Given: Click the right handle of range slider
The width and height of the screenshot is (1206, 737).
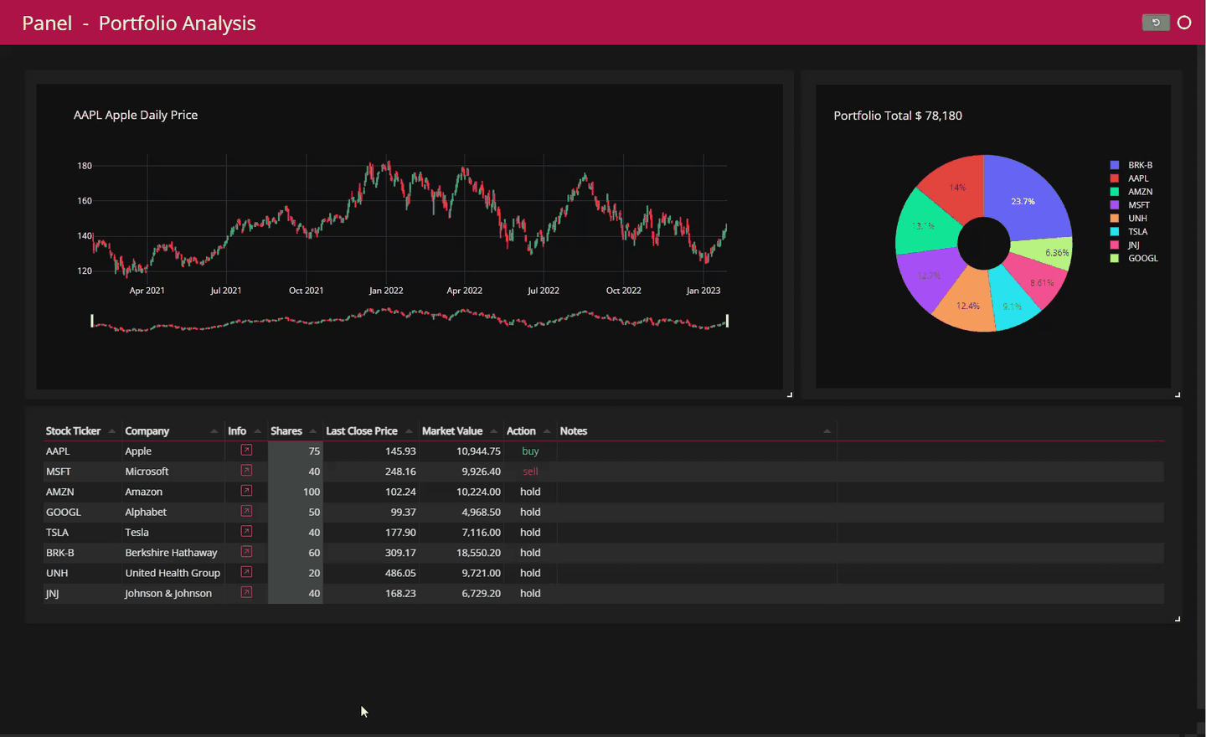Looking at the screenshot, I should click(x=727, y=321).
